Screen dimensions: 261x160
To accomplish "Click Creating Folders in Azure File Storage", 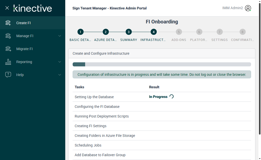I will coord(162,135).
